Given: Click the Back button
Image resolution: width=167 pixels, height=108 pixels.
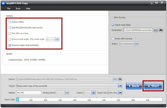Looking at the screenshot, I should [134, 86].
